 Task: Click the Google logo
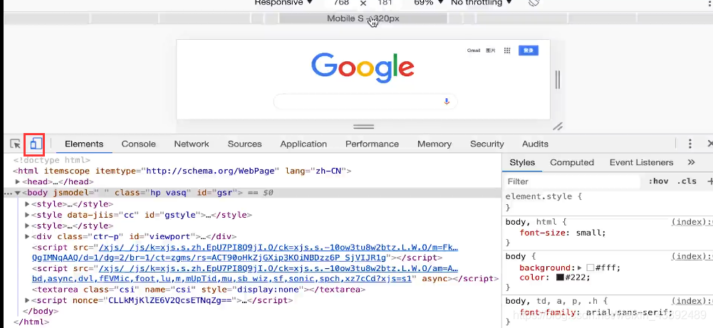363,68
